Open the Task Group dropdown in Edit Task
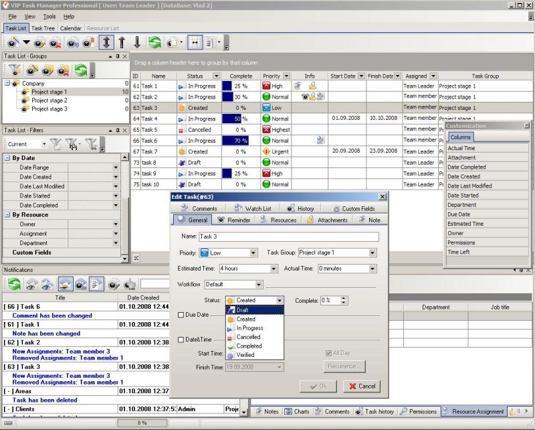The width and height of the screenshot is (535, 430). tap(372, 253)
